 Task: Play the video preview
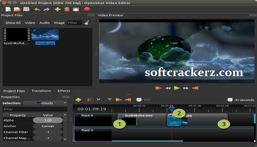point(177,88)
